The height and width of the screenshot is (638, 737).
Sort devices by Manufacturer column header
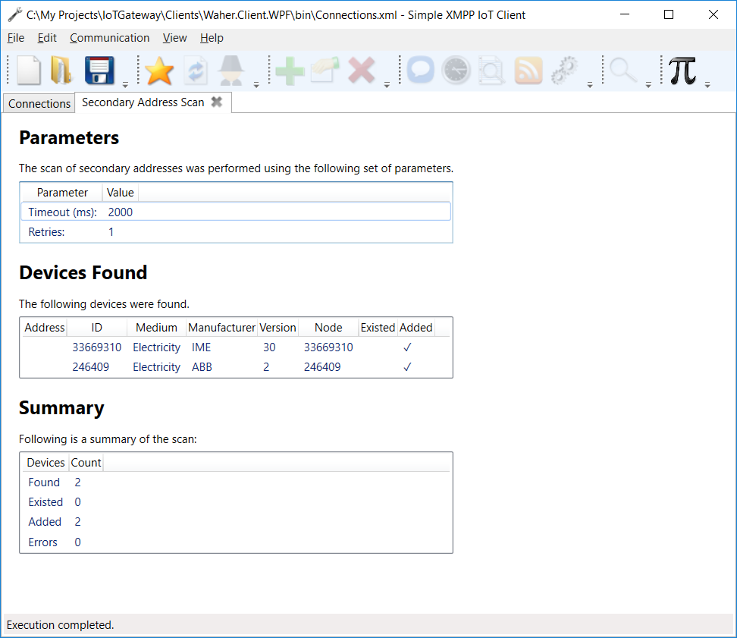(x=221, y=328)
